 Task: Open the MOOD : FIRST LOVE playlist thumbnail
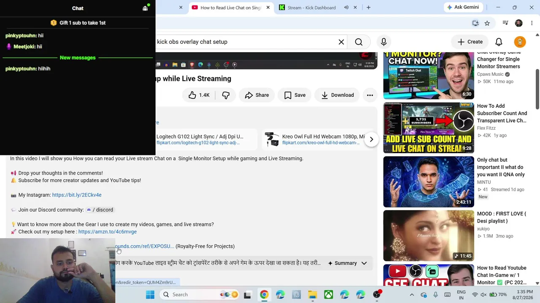pos(429,236)
